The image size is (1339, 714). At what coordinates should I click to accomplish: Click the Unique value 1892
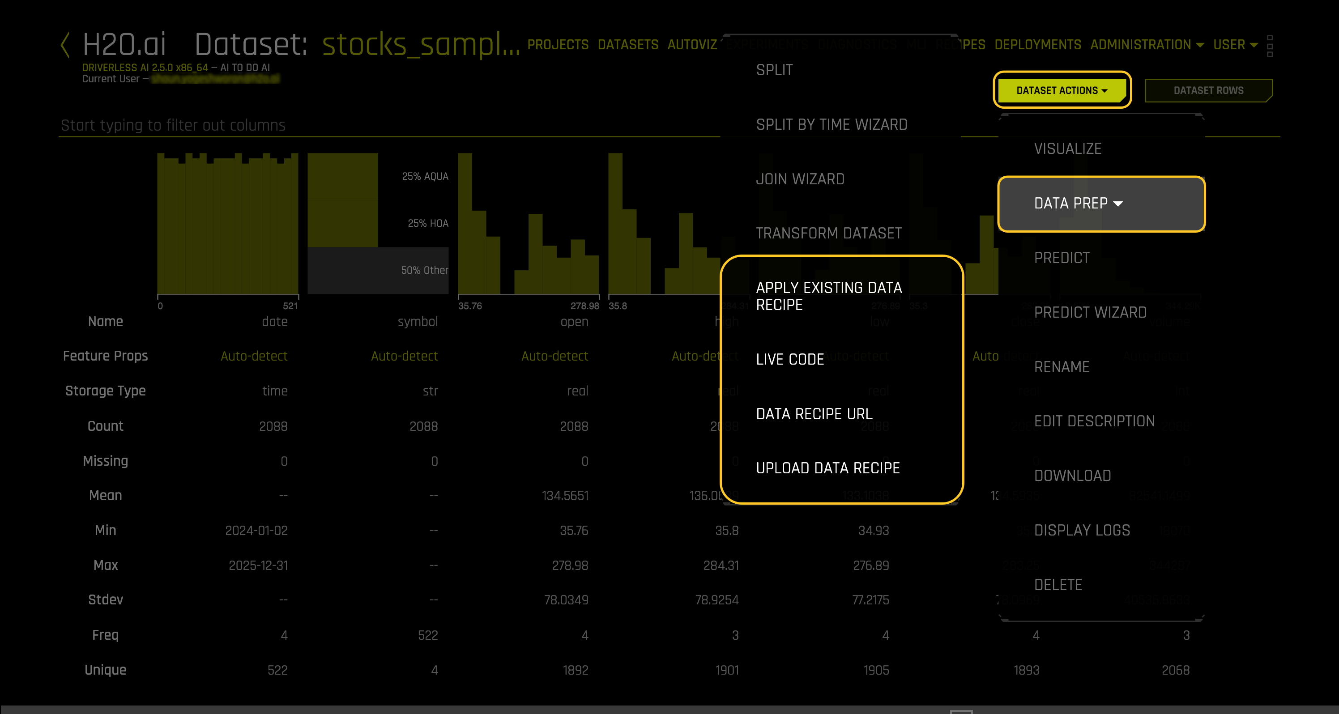click(576, 670)
